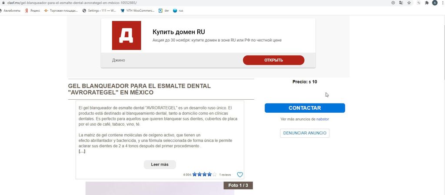
Task: Open the Settings ‹ 111 bookmark
Action: click(x=100, y=11)
